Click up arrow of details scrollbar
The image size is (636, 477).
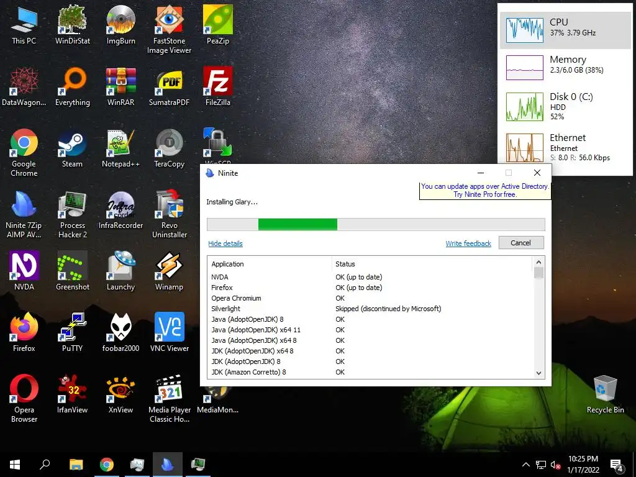coord(538,262)
